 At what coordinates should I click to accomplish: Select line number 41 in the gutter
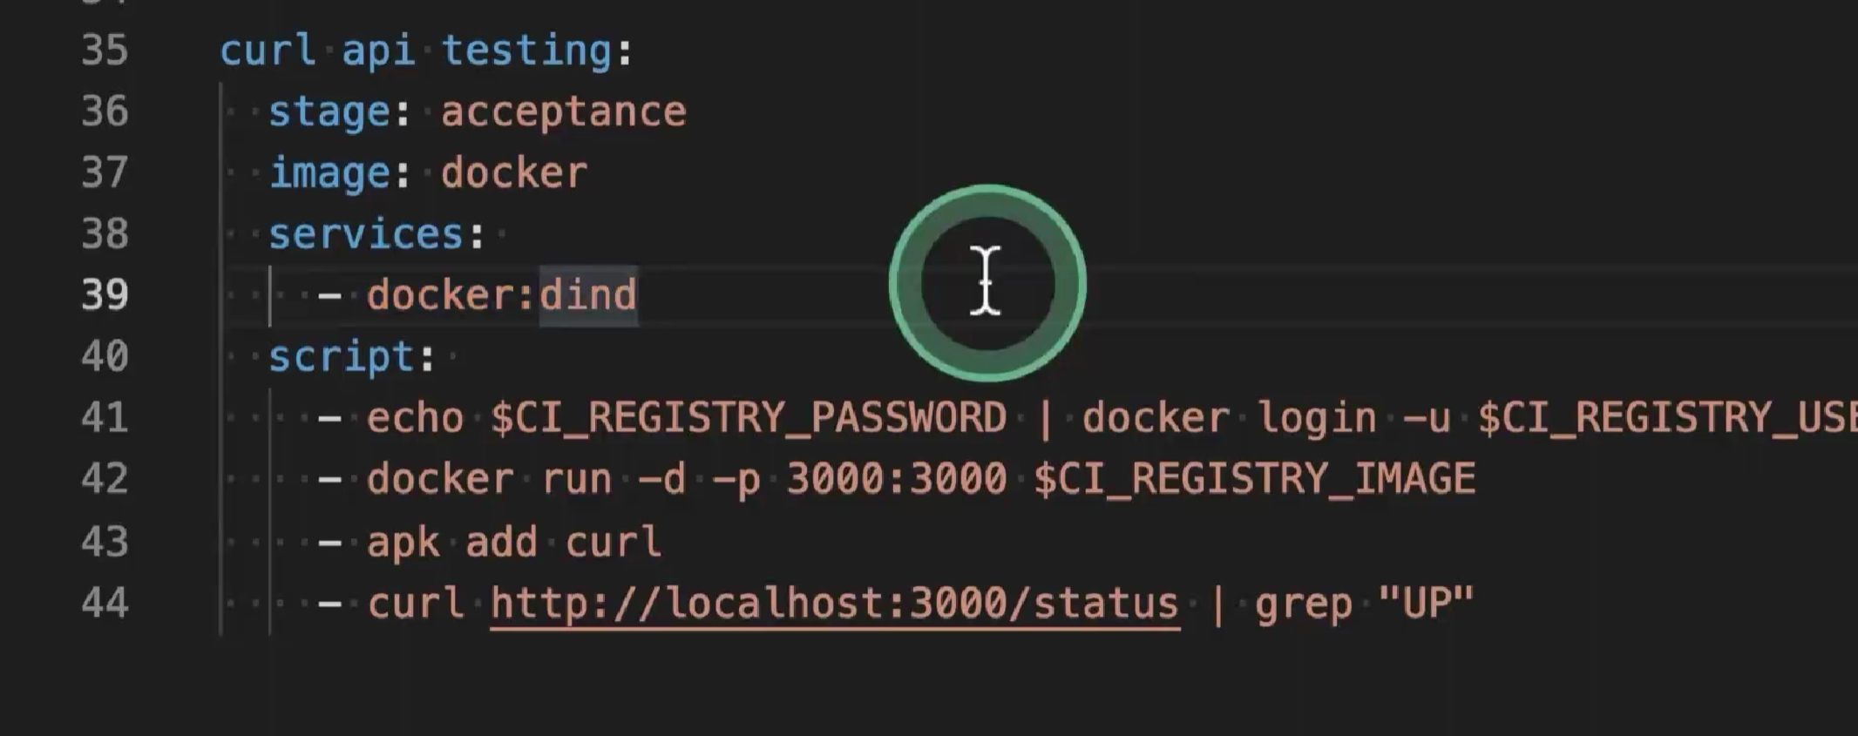(x=105, y=418)
